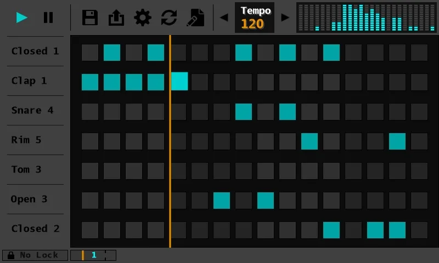Select the Closed 2 instrument label
The height and width of the screenshot is (263, 439).
pos(35,229)
